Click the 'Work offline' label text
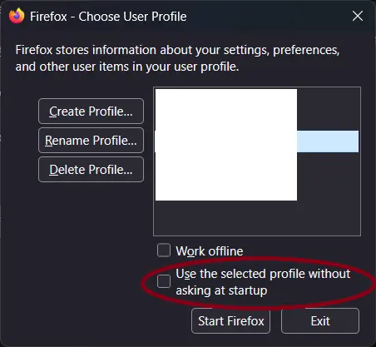This screenshot has height=347, width=376. [210, 251]
